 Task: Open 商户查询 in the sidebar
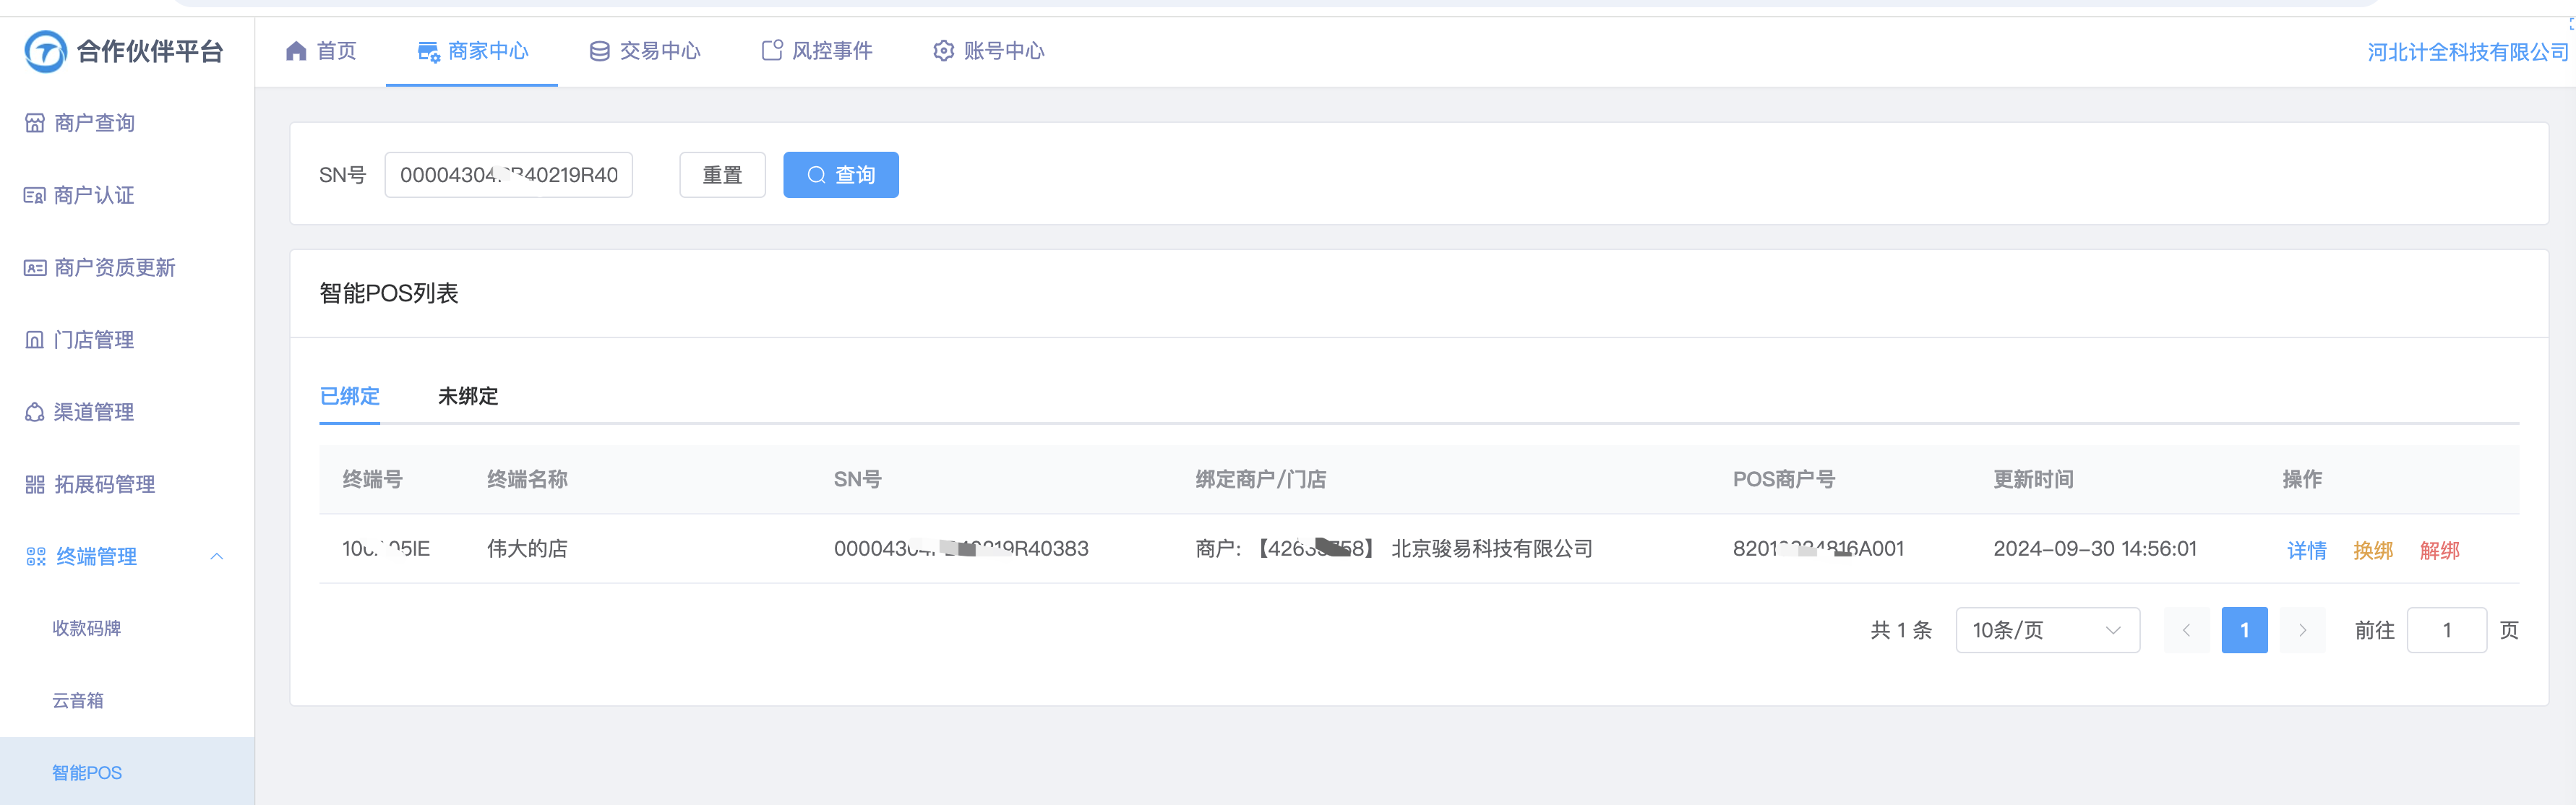tap(94, 123)
